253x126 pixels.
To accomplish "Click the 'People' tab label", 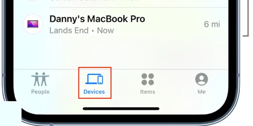I will coord(40,92).
